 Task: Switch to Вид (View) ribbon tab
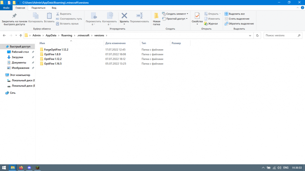(x=54, y=8)
